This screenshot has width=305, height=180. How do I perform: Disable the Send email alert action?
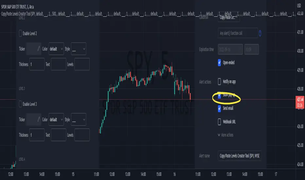click(x=220, y=108)
